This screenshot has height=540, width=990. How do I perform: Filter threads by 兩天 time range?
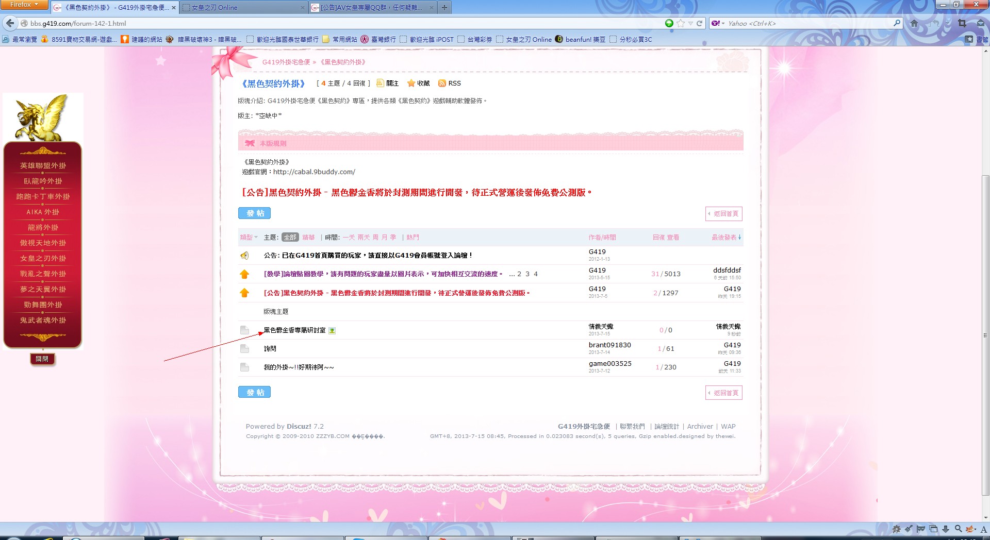[x=364, y=238]
